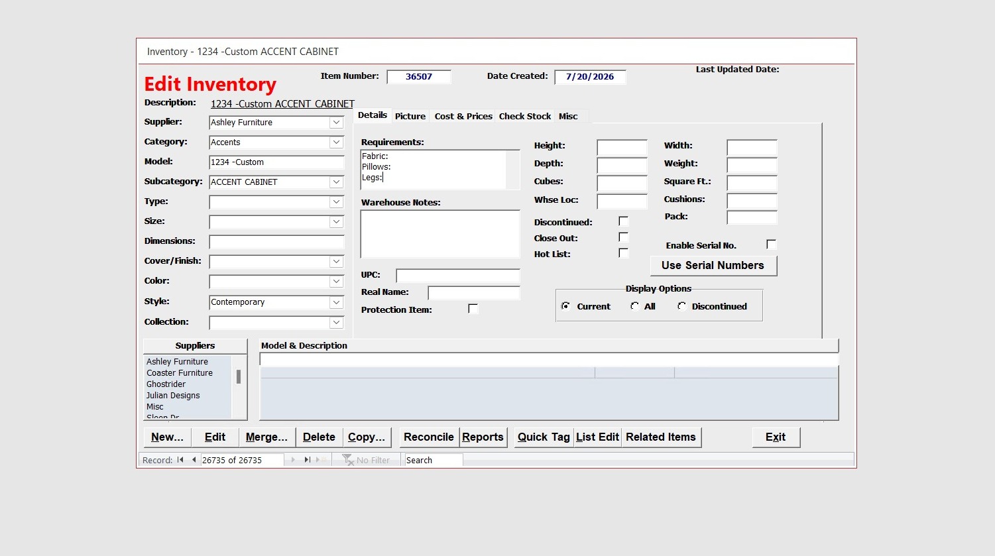Open the Size dropdown
Image resolution: width=995 pixels, height=556 pixels.
pyautogui.click(x=337, y=222)
